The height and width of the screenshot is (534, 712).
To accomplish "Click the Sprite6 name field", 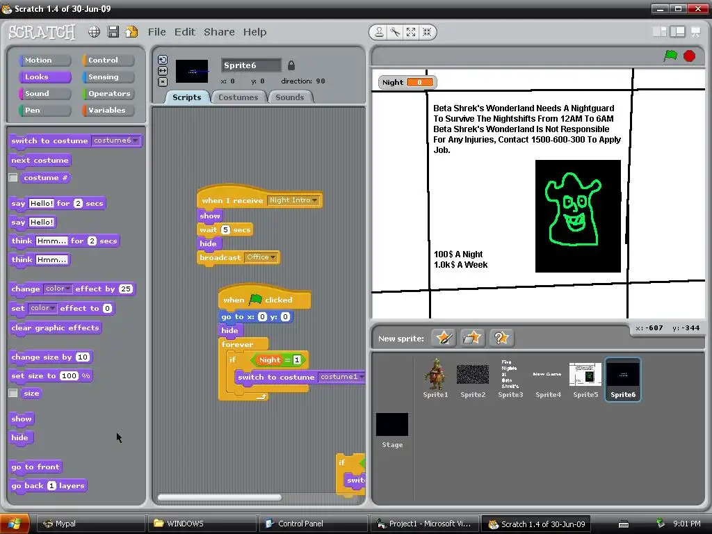I will click(x=251, y=65).
